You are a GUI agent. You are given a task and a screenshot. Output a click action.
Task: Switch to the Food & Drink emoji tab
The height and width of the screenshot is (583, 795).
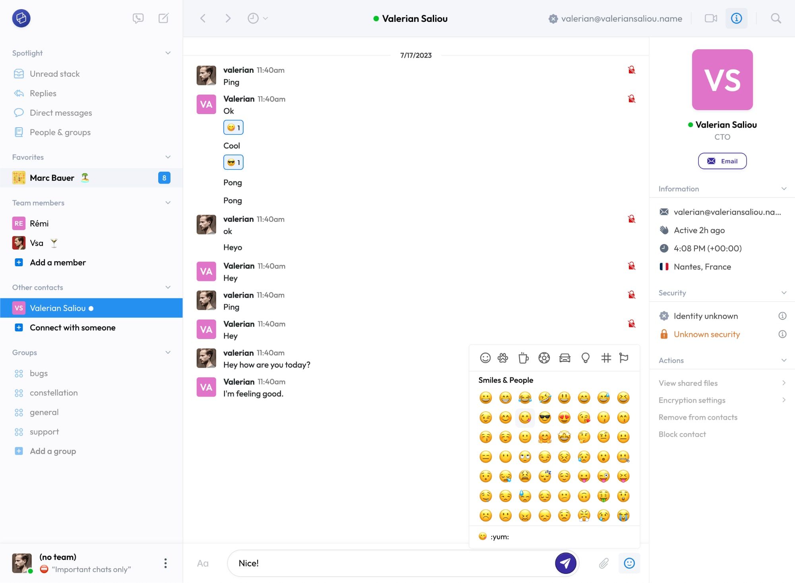[x=524, y=358]
